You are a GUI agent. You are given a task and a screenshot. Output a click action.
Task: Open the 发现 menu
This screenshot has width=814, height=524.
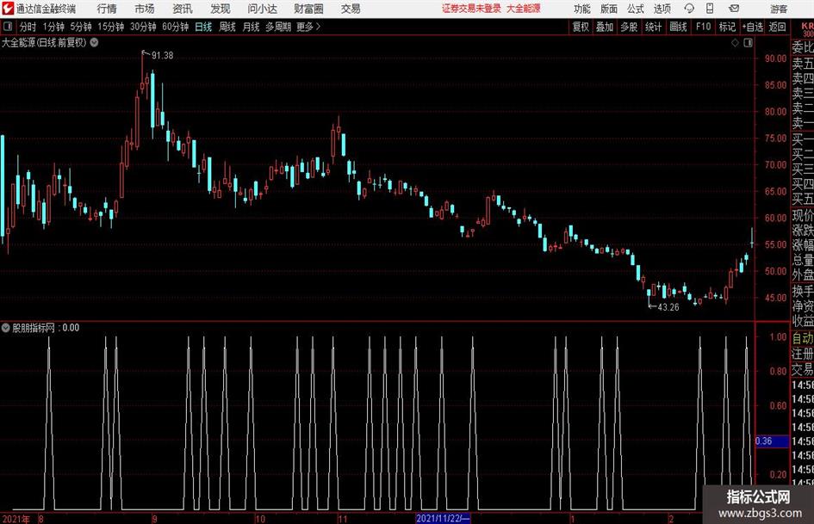click(x=221, y=9)
